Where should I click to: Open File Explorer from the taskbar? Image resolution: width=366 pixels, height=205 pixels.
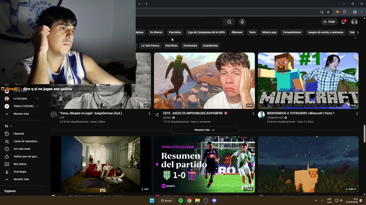pyautogui.click(x=197, y=200)
